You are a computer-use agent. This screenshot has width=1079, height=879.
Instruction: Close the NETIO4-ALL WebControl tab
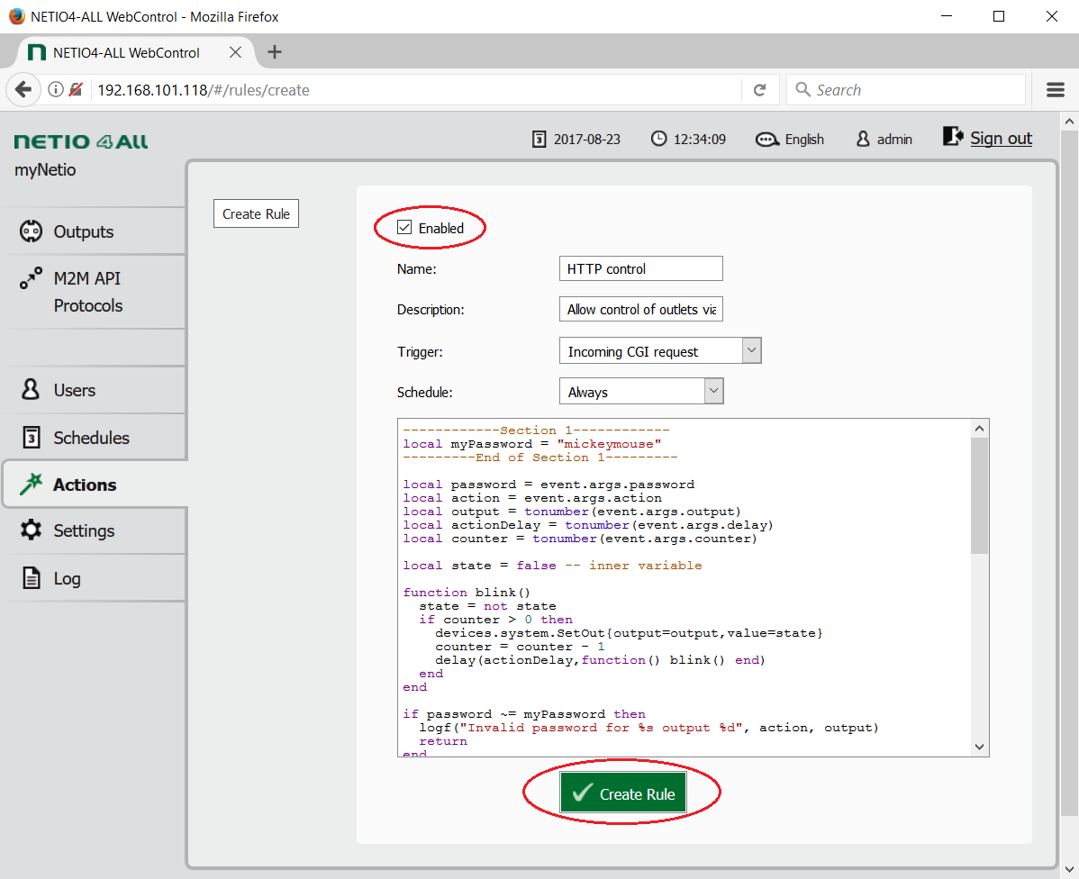point(235,52)
